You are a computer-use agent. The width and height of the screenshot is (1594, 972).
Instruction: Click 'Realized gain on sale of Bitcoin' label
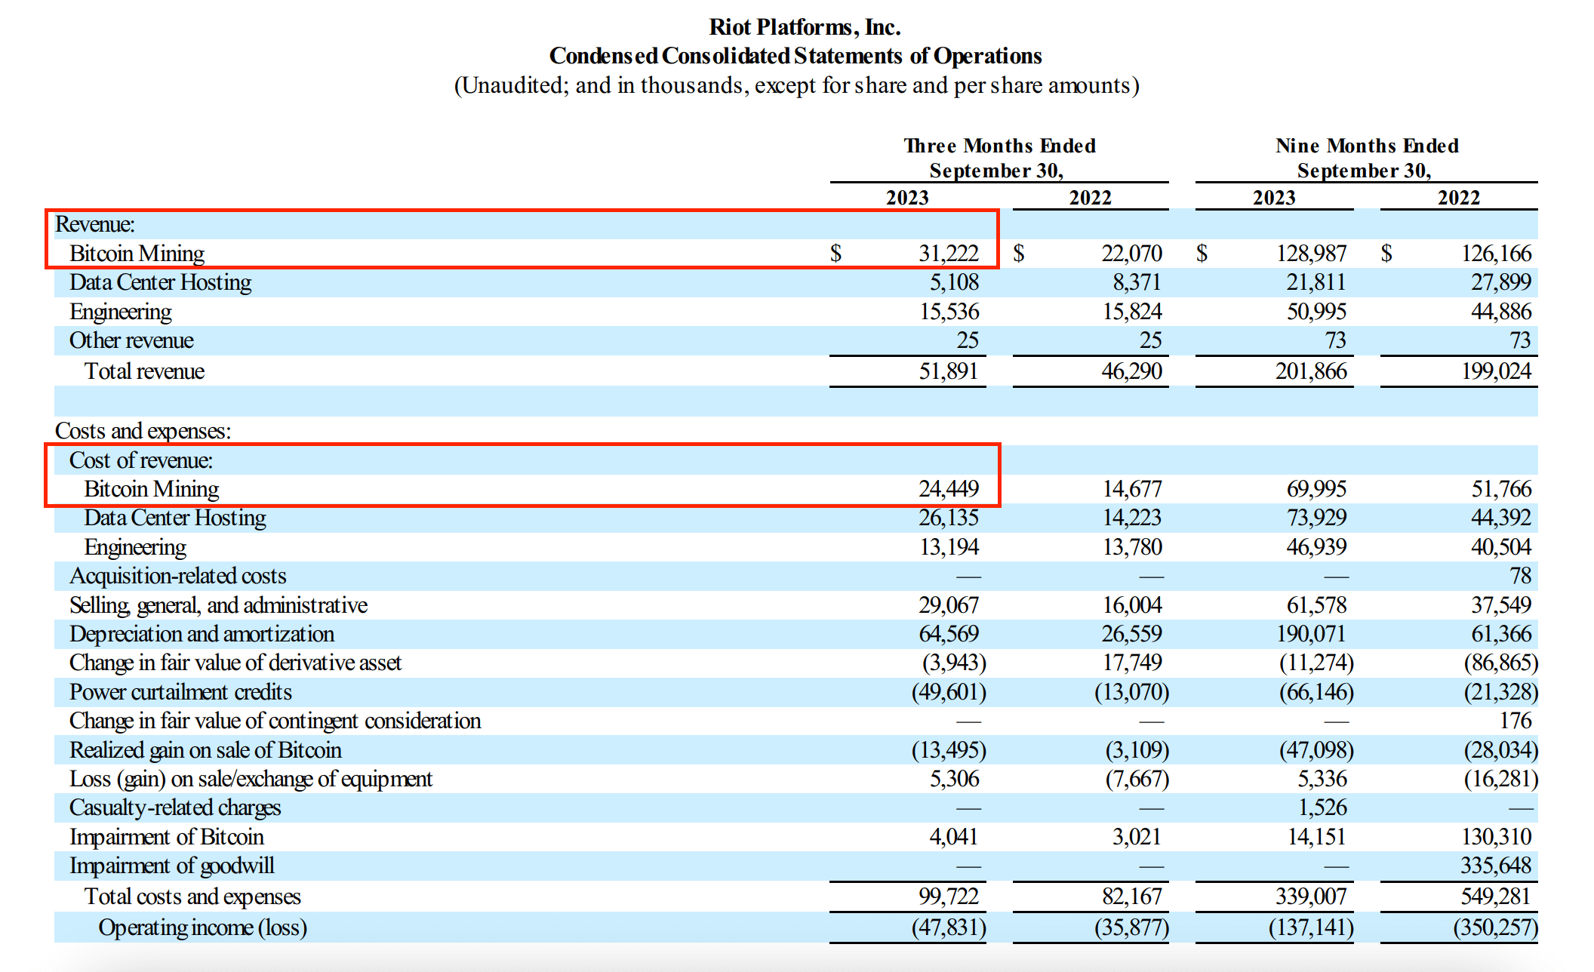tap(205, 750)
